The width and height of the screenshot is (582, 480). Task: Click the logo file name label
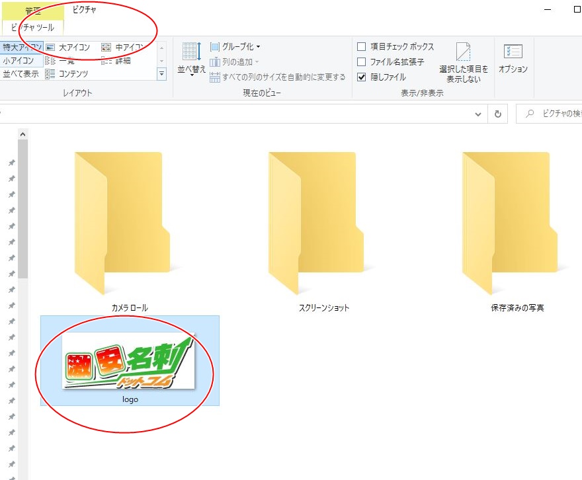click(130, 399)
